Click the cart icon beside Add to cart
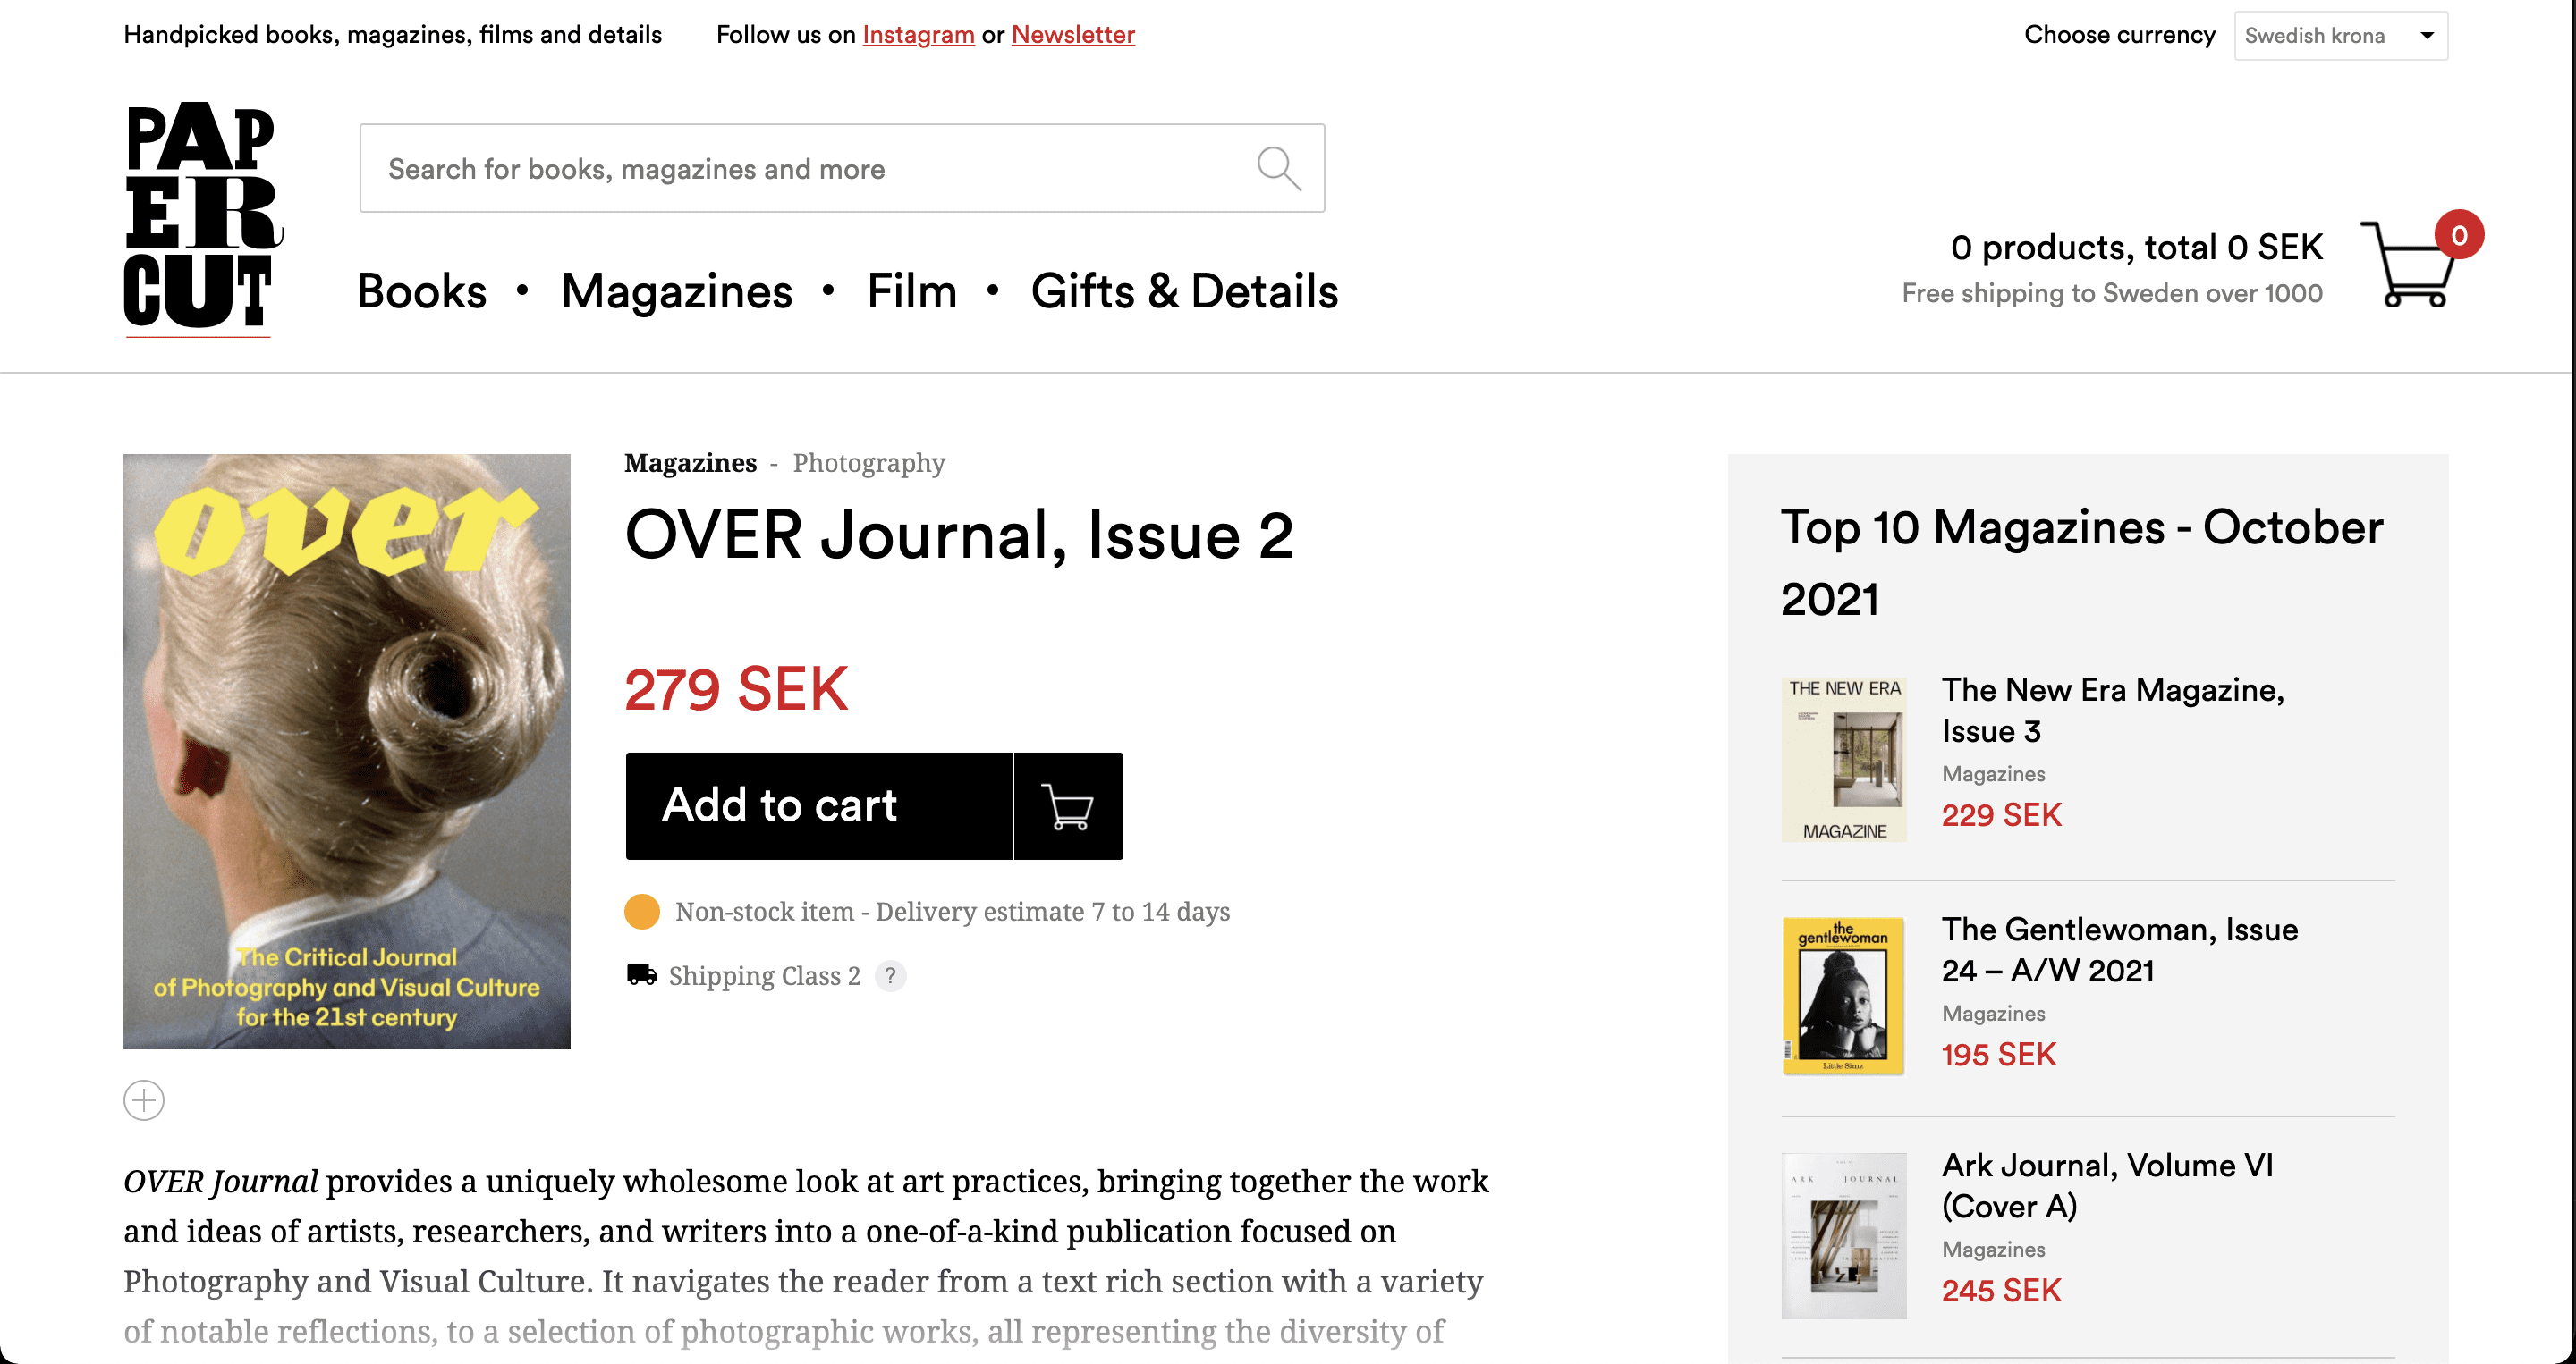Screen dimensions: 2576x1364 [x=1067, y=806]
